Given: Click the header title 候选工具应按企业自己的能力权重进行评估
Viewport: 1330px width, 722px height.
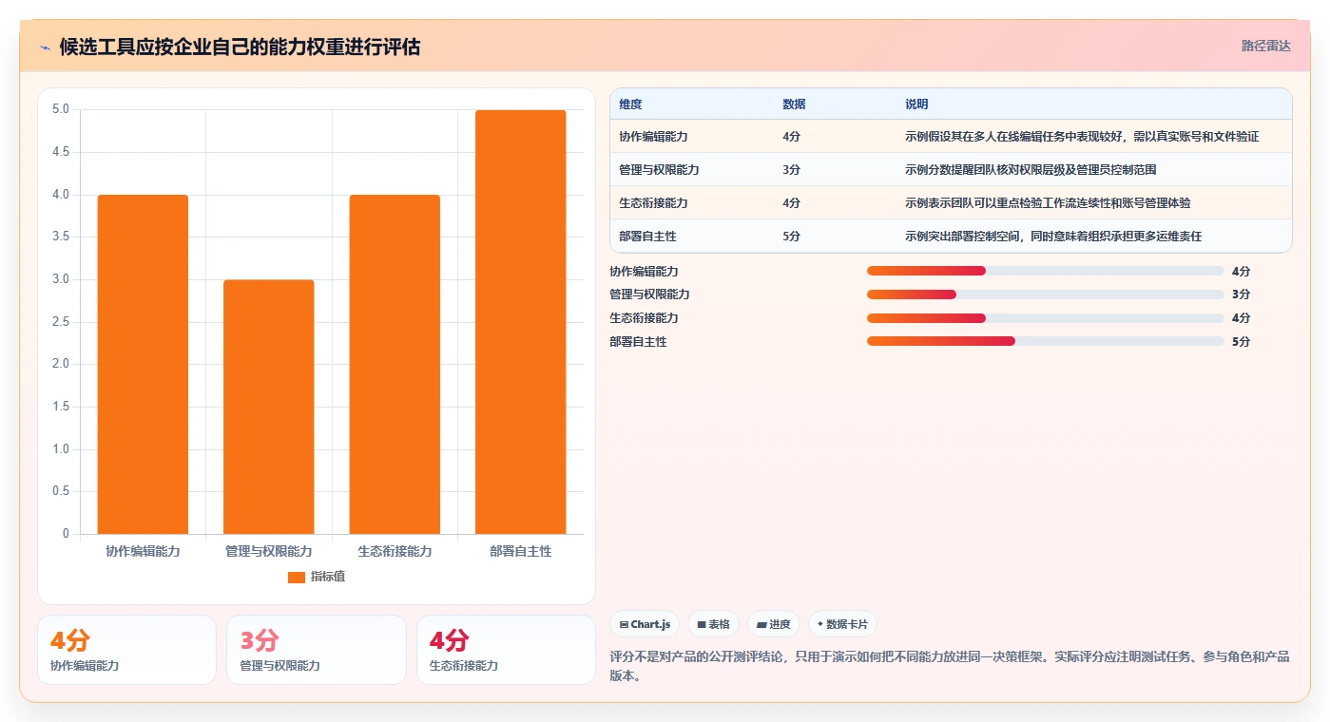Looking at the screenshot, I should click(240, 47).
